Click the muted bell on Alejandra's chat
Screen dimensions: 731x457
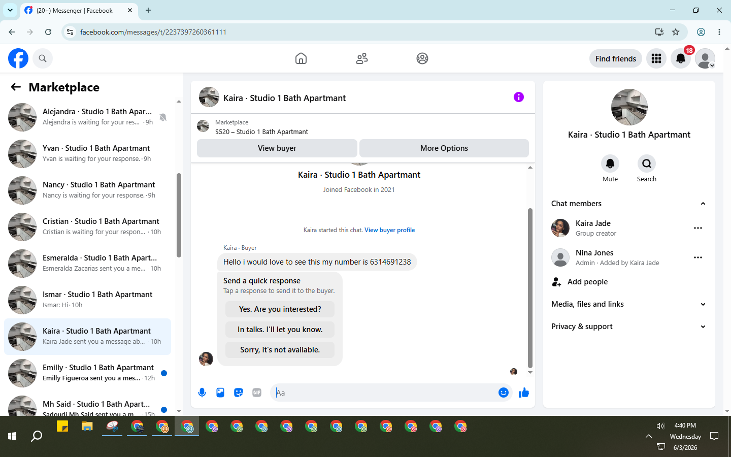(x=163, y=117)
